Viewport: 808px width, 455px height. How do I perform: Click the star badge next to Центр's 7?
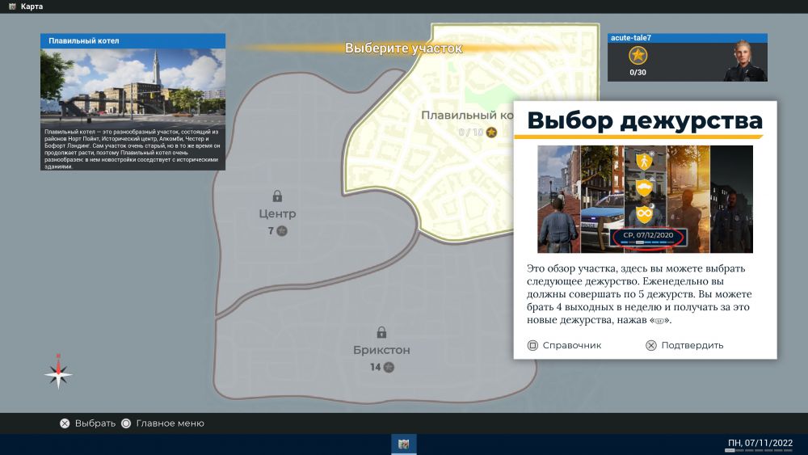click(x=282, y=231)
